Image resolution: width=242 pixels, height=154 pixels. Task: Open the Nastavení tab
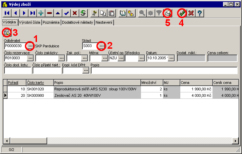tap(104, 23)
